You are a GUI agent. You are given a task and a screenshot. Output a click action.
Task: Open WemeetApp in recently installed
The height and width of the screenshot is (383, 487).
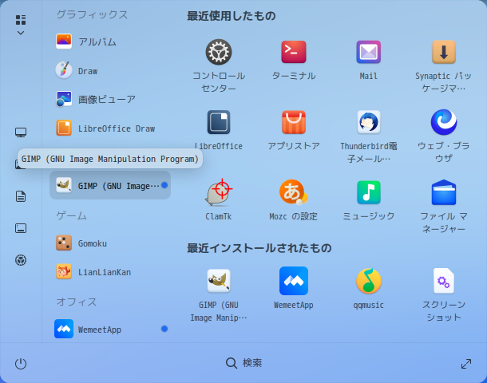point(294,281)
